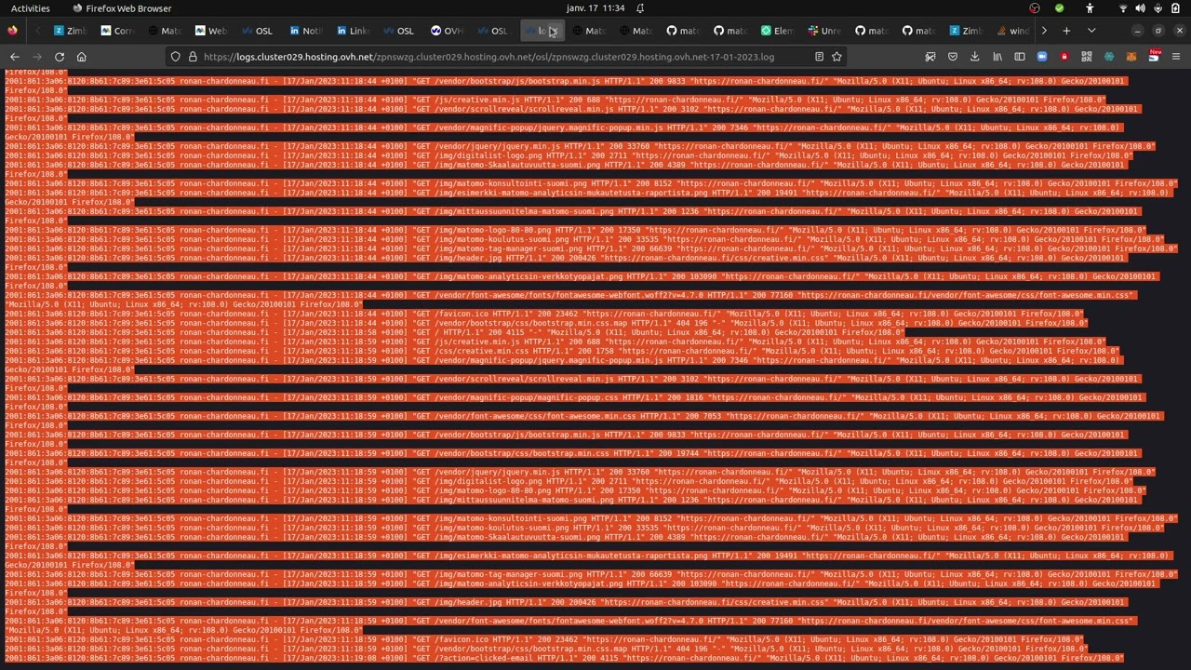Switch to the Linke LinkedIn tab
1191x670 pixels.
[354, 31]
